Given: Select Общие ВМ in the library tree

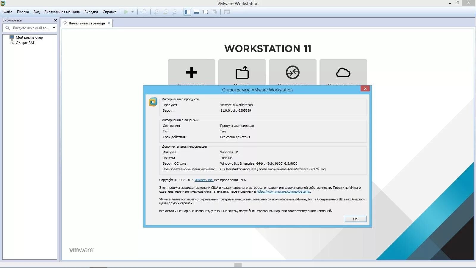Looking at the screenshot, I should 25,43.
